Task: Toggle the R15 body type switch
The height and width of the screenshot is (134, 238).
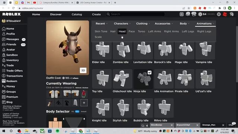Action: click(x=77, y=112)
